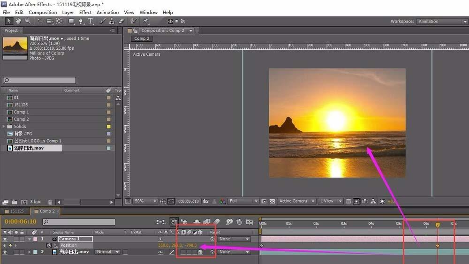
Task: Choose the Puppet Pin tool
Action: [x=146, y=21]
